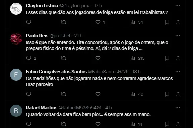Open Clayton Lisboa's profile name link
Image resolution: width=193 pixels, height=128 pixels.
pos(42,6)
